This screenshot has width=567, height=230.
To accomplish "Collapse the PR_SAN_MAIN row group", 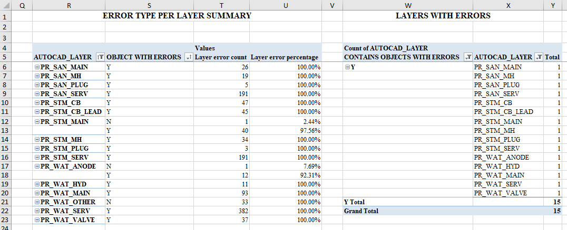I will 37,67.
